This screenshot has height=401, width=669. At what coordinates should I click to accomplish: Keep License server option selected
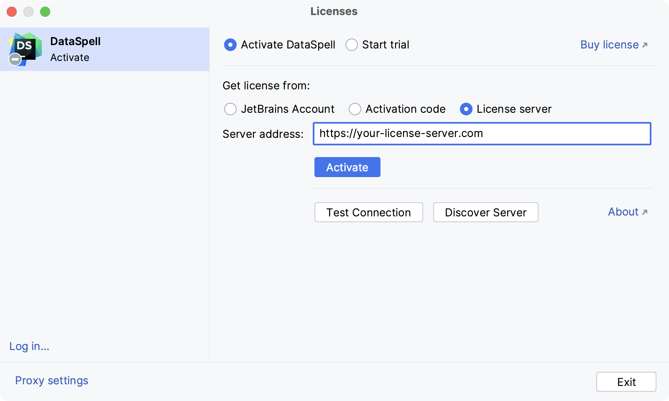pos(466,109)
